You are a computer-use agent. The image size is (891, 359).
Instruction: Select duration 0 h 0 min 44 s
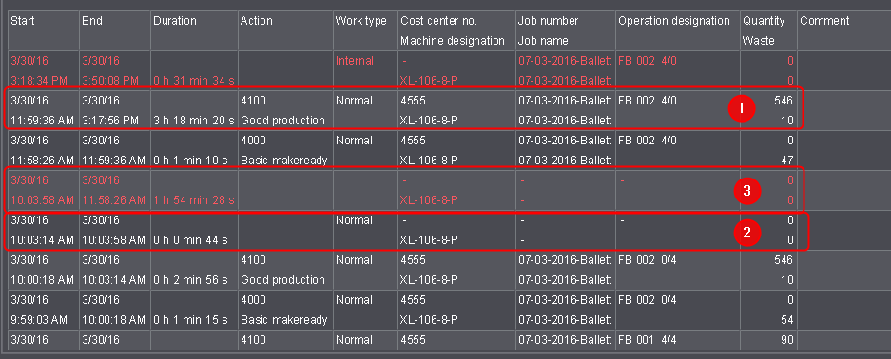(190, 240)
